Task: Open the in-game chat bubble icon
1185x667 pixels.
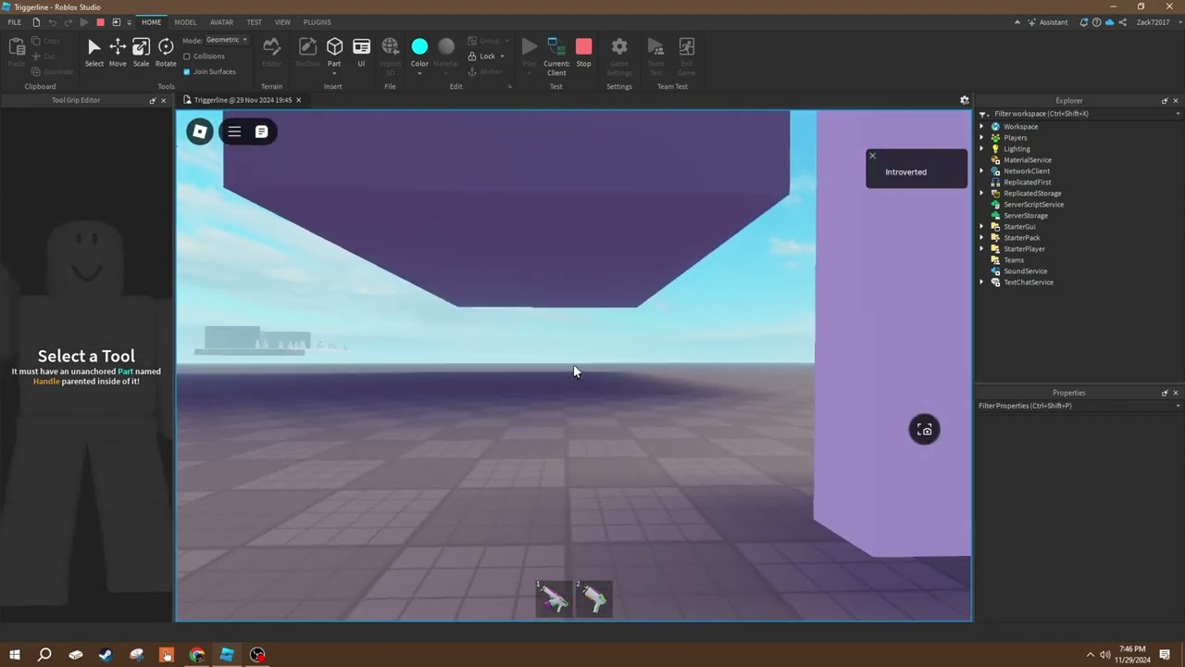Action: coord(262,132)
